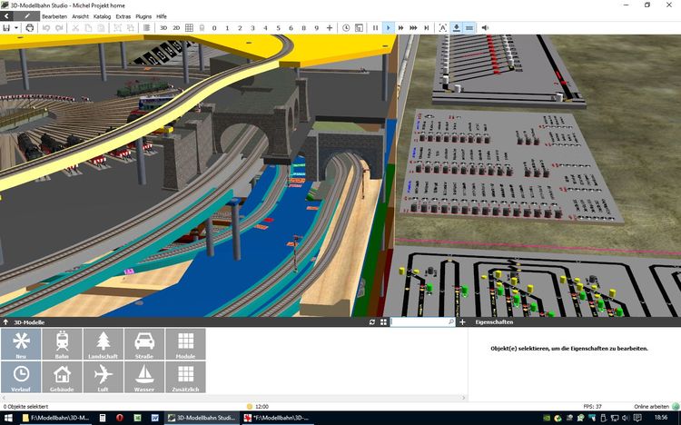Click the Neu category button
This screenshot has width=681, height=425.
pyautogui.click(x=21, y=344)
